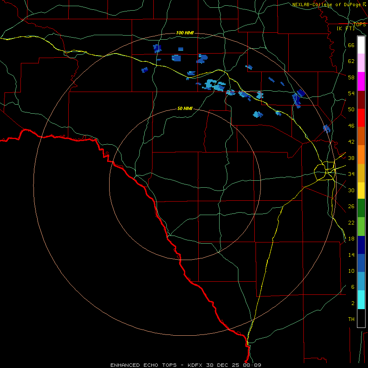368x368 pixels.
Task: Click the dark green legend swatch
Action: (x=361, y=208)
